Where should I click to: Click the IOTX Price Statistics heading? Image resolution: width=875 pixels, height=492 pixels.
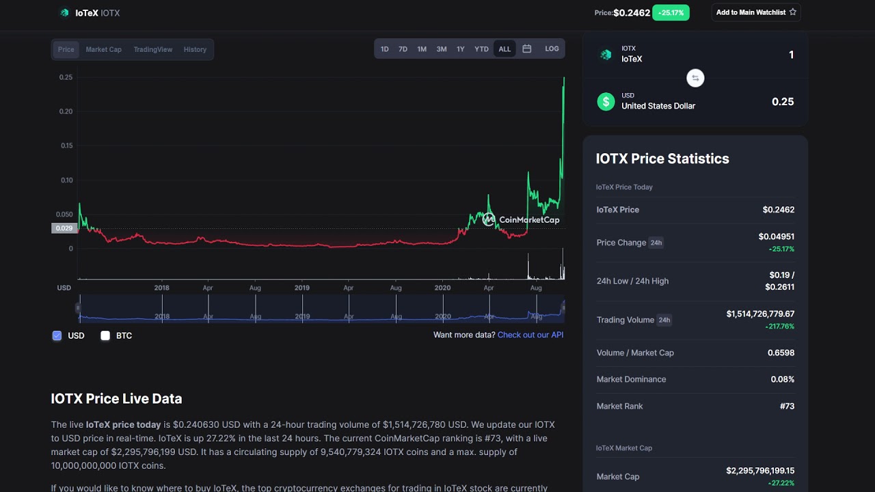[662, 159]
